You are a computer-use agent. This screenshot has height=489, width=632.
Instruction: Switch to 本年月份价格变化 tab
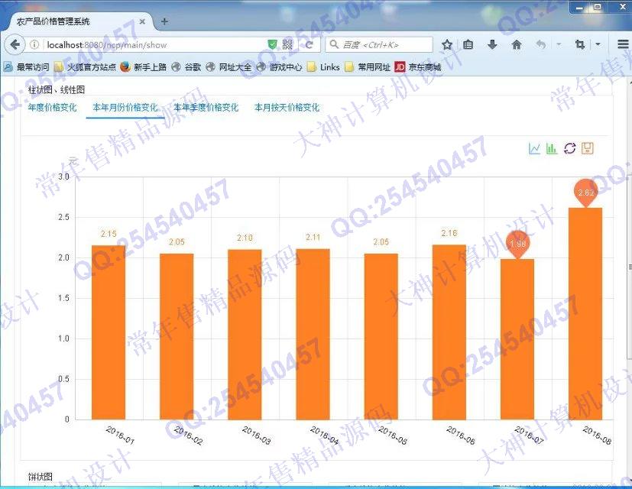click(125, 108)
